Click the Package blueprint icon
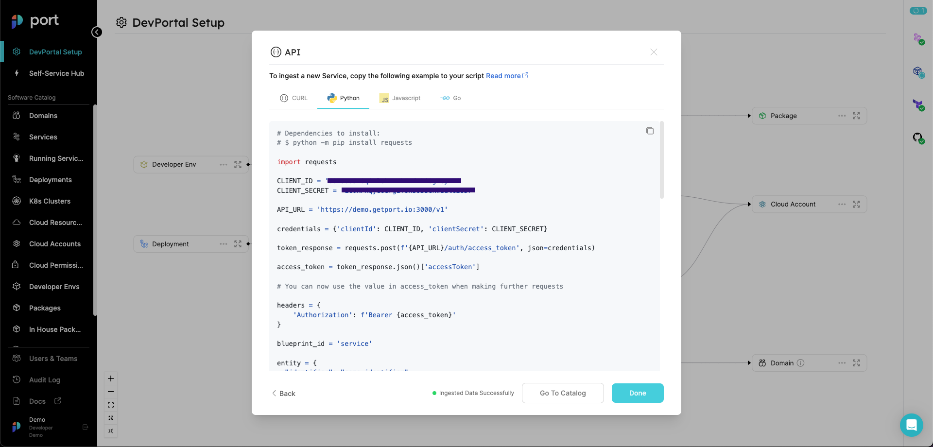The image size is (933, 447). coord(762,116)
